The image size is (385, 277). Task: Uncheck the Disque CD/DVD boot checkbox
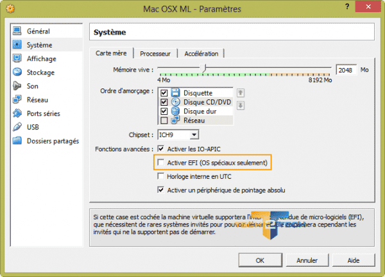164,102
